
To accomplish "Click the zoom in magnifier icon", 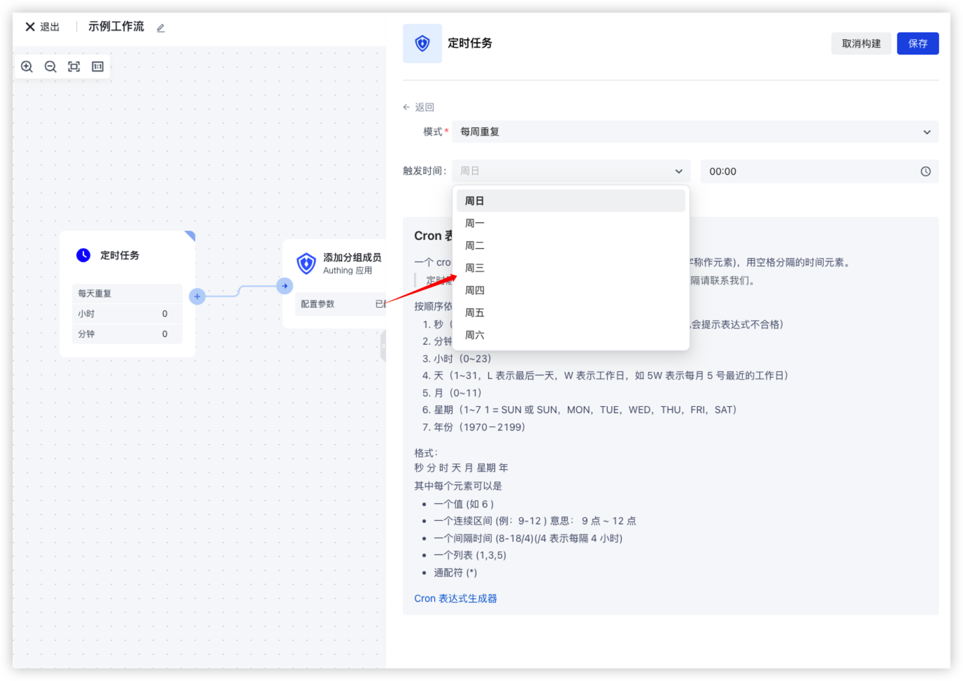I will [27, 66].
